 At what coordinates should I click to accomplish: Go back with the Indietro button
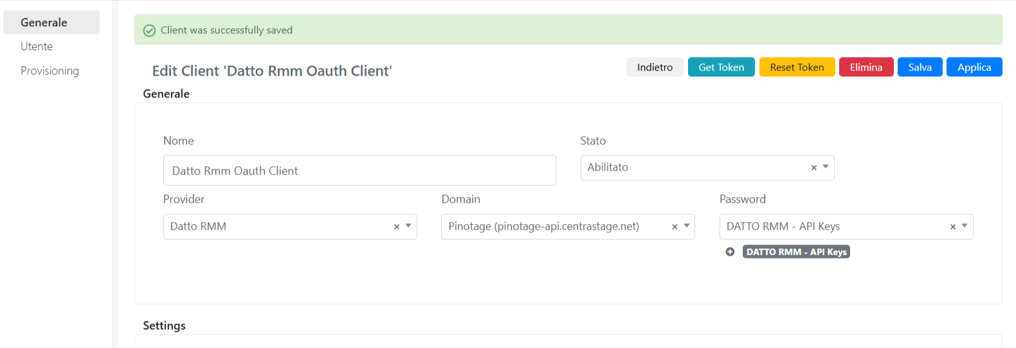[x=655, y=67]
